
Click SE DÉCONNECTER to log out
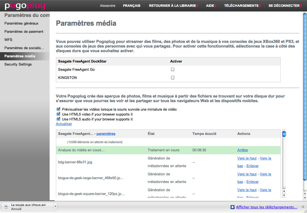tap(285, 6)
